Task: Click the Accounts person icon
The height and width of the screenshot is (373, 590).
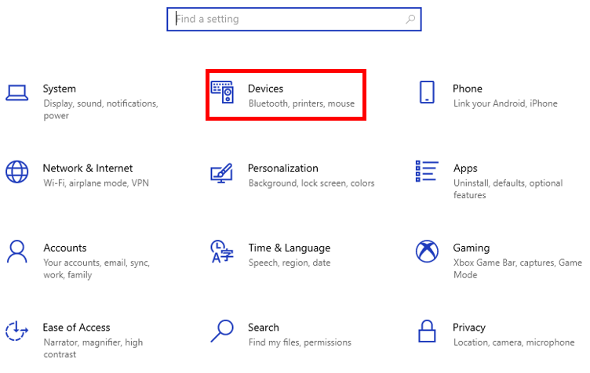Action: pos(17,252)
